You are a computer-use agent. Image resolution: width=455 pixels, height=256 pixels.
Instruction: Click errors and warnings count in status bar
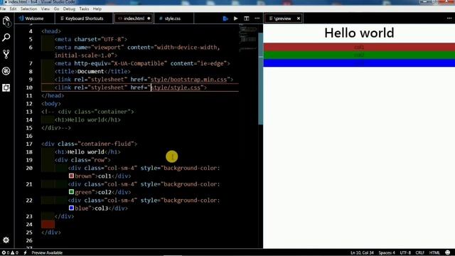[x=10, y=253]
